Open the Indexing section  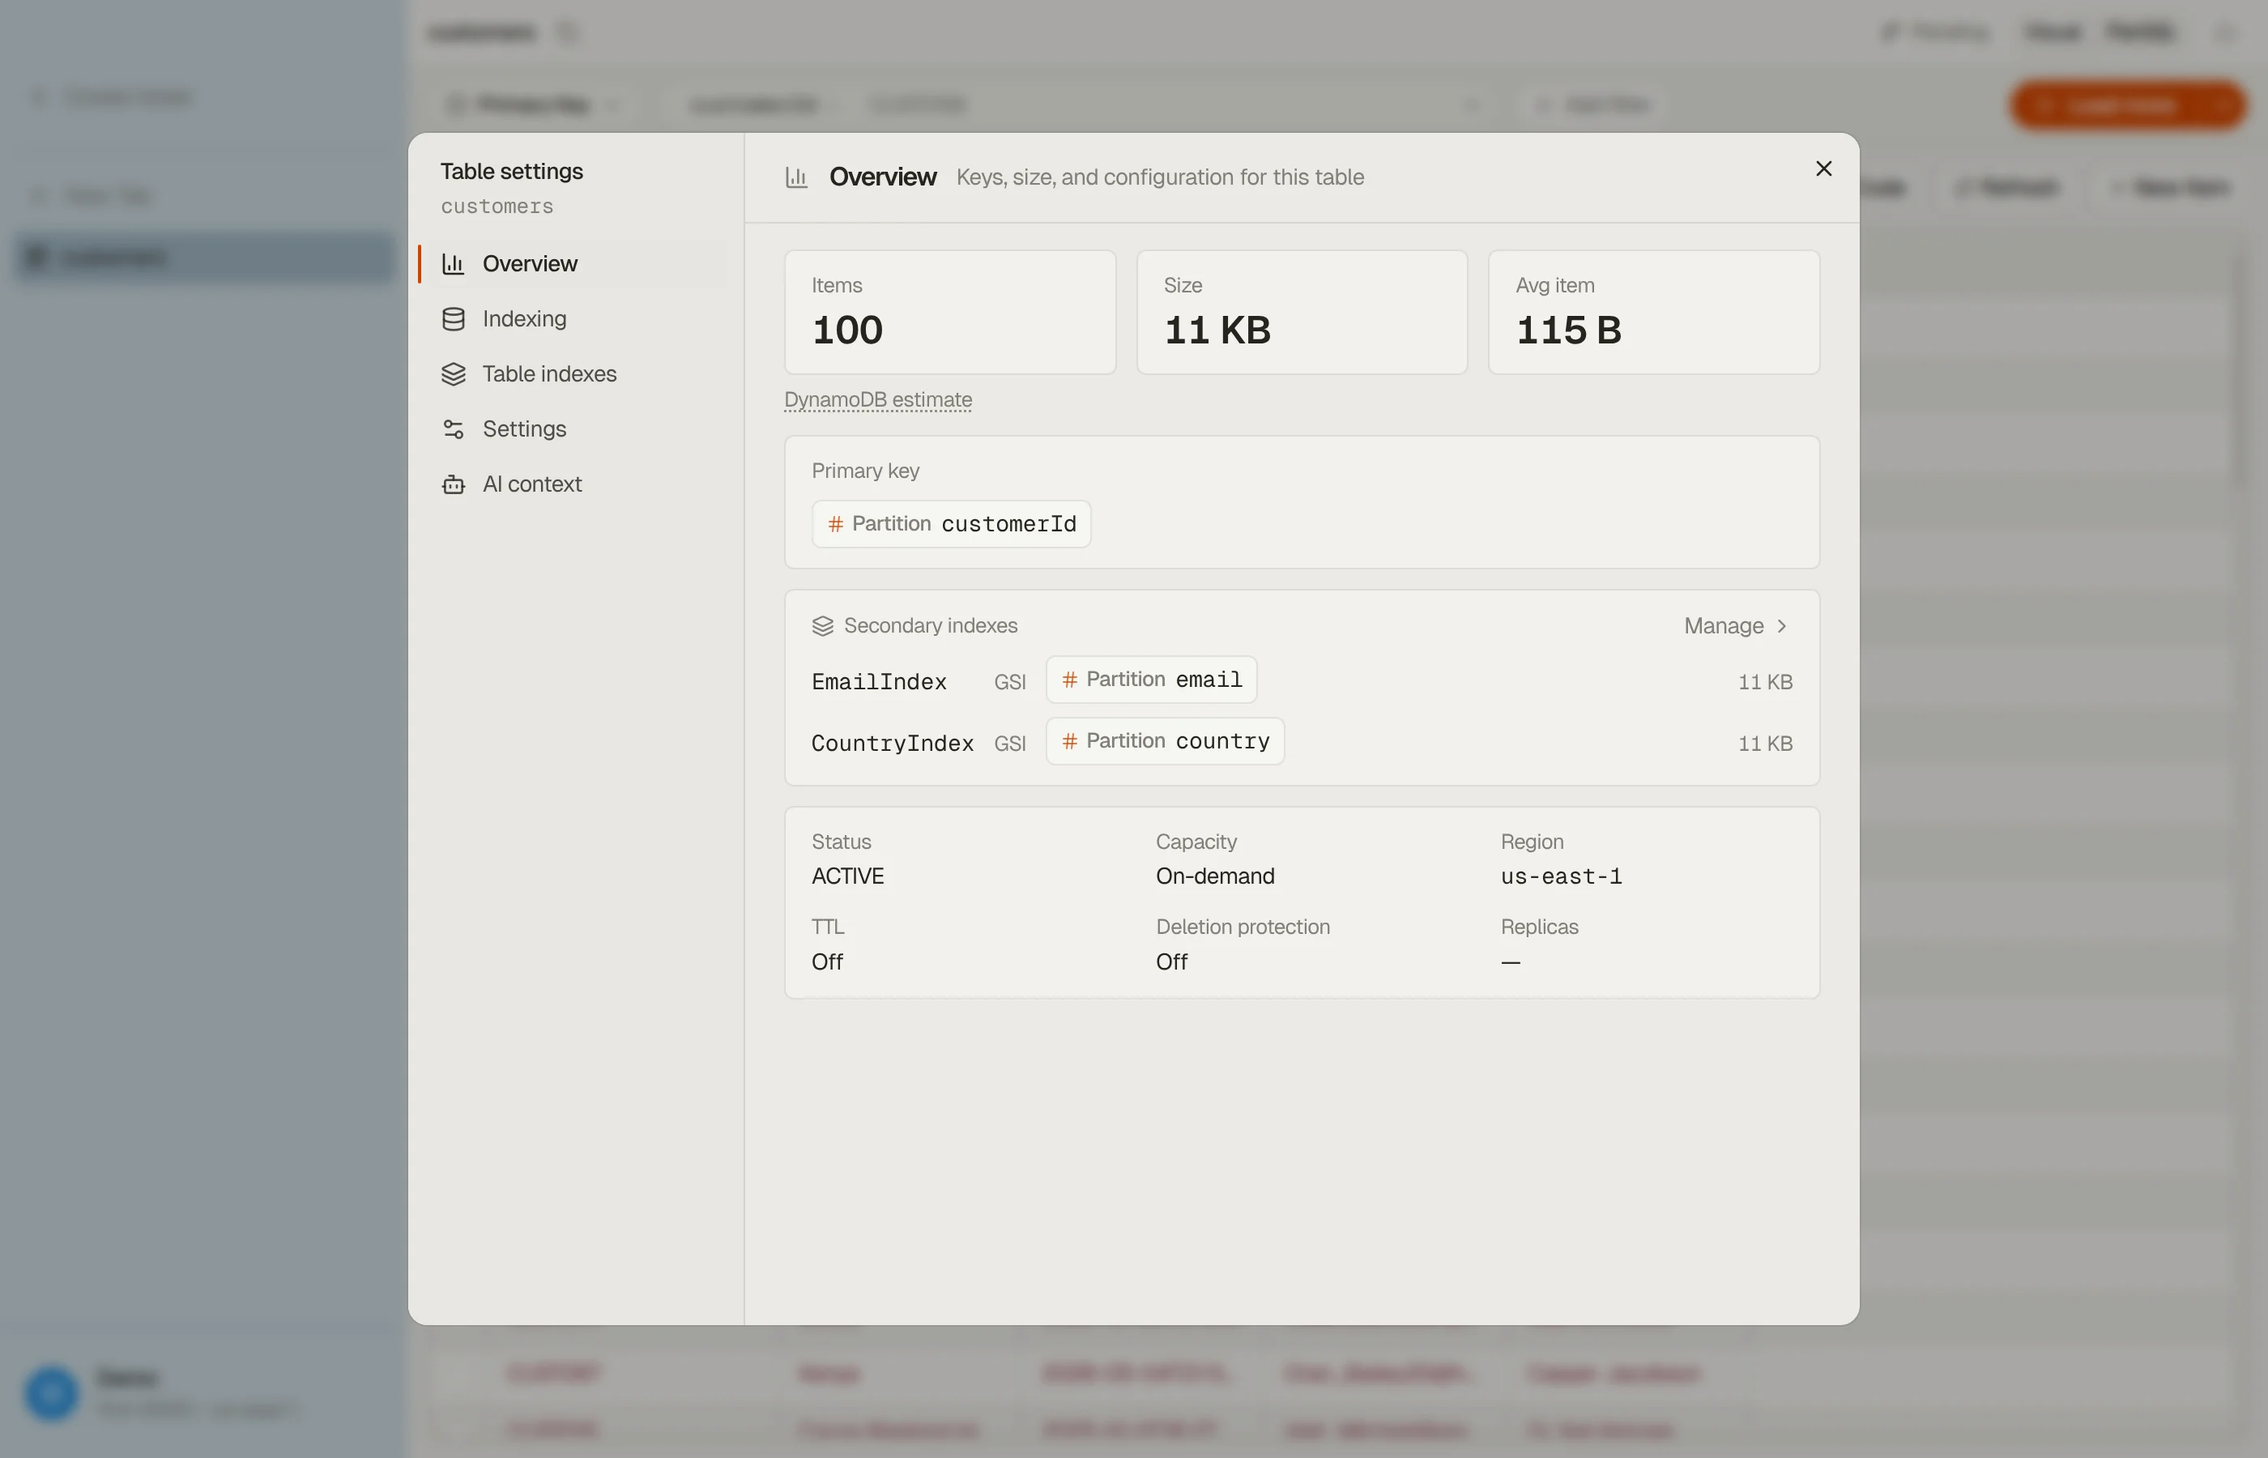572,319
